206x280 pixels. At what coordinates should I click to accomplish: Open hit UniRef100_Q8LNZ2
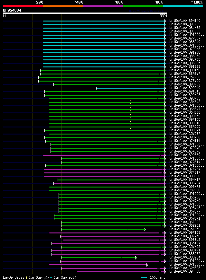pyautogui.click(x=185, y=28)
